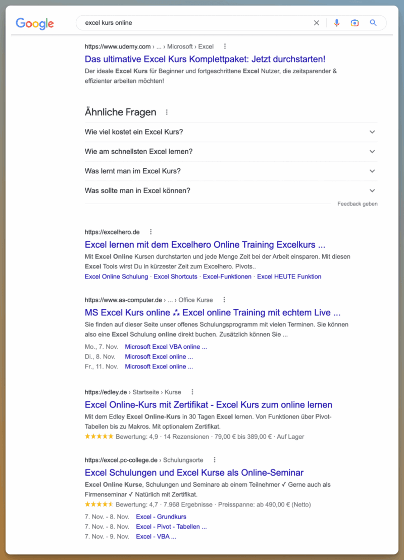Open Google Lens camera icon in search bar
The image size is (404, 560).
click(x=355, y=23)
